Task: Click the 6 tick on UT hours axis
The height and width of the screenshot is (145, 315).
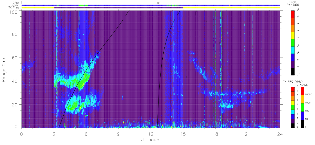Action: (86, 134)
